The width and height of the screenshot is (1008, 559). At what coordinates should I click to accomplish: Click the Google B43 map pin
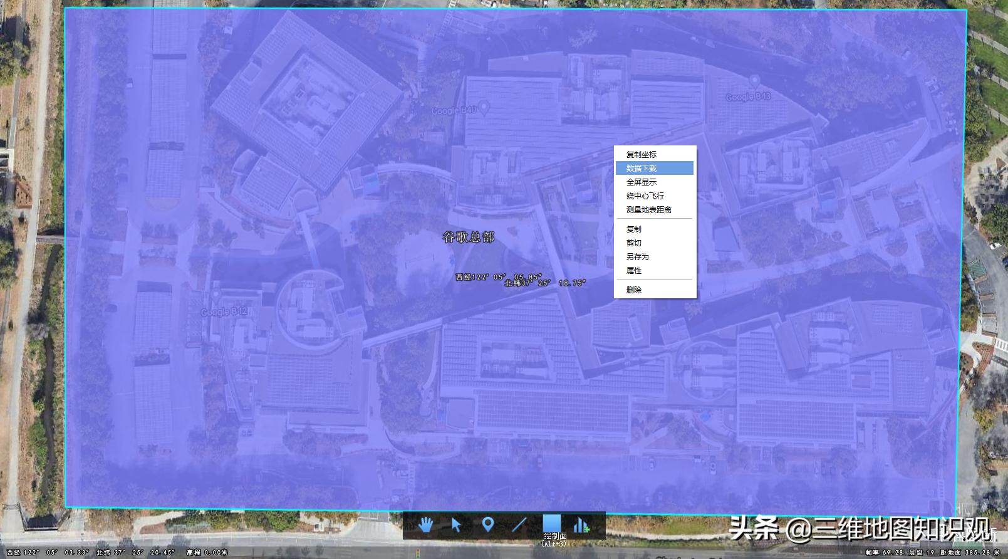tap(755, 81)
